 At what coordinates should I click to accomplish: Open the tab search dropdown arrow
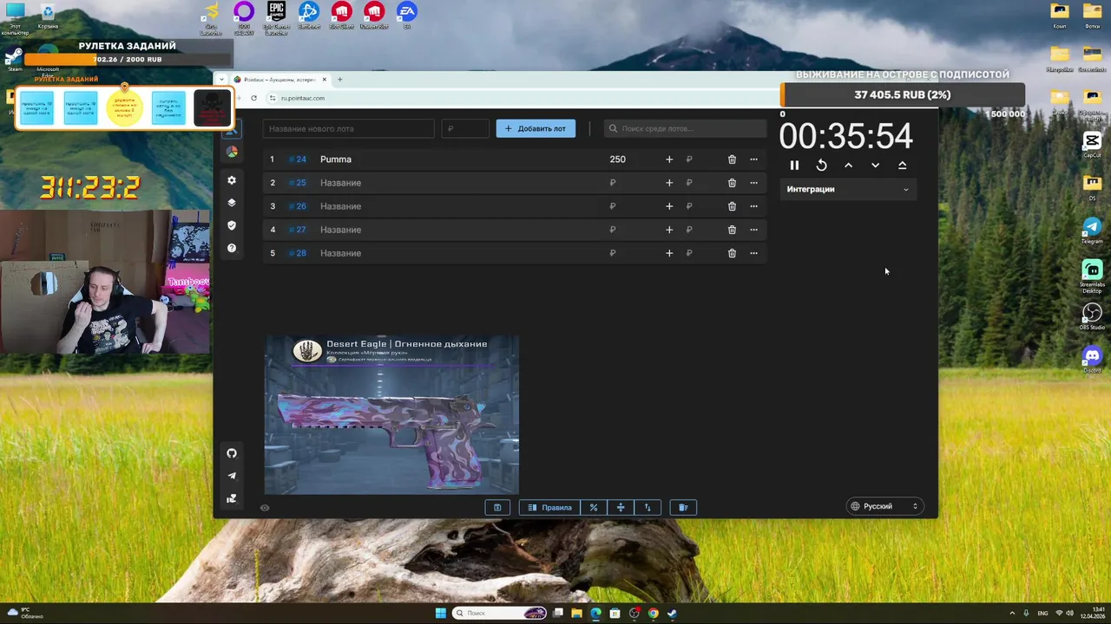[x=221, y=79]
